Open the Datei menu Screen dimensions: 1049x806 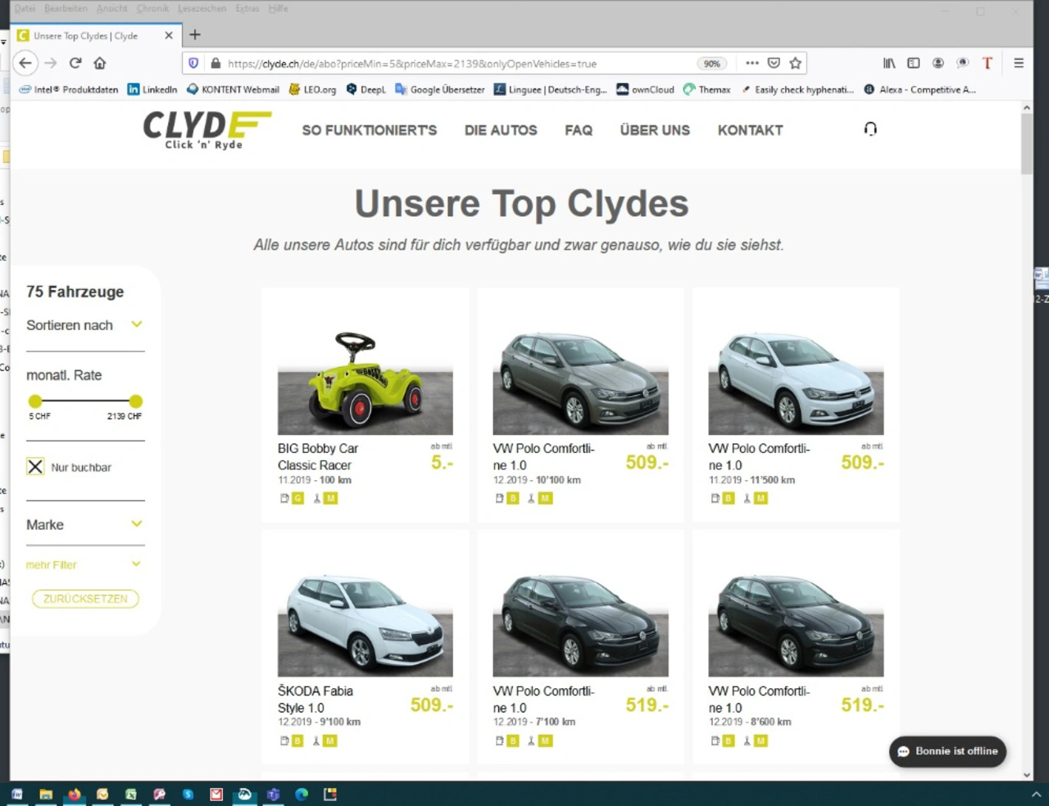pyautogui.click(x=25, y=8)
